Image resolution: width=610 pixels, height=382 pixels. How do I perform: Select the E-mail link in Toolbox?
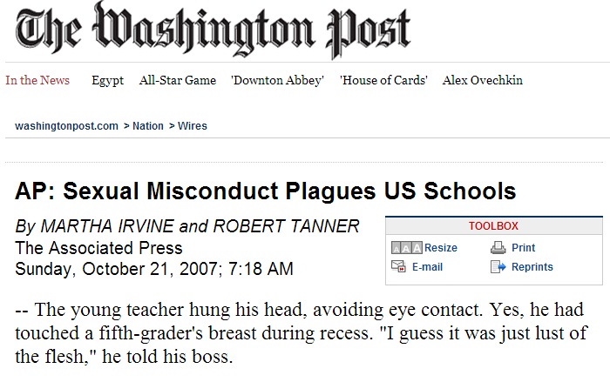[427, 267]
